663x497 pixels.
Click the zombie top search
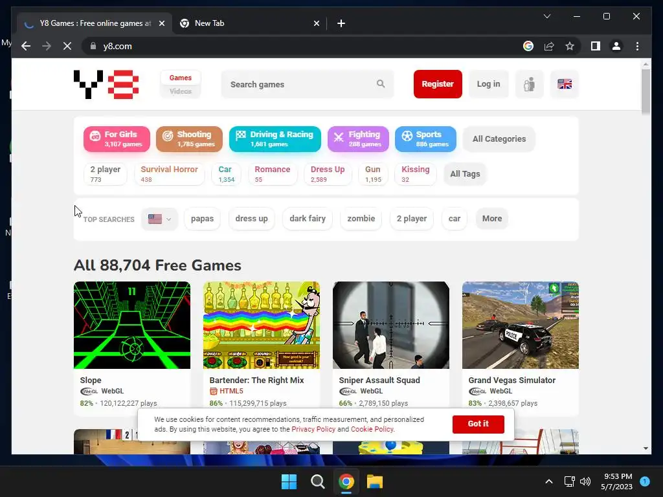(x=361, y=219)
